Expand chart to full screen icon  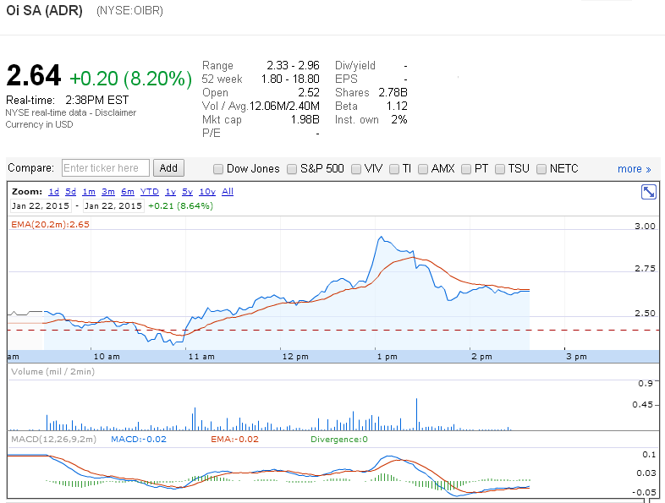click(x=648, y=192)
